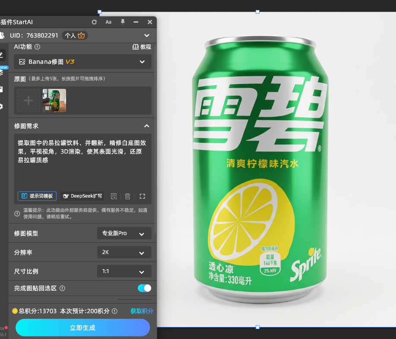This screenshot has width=396, height=339.
Task: Click the prompt history icon
Action: point(114,196)
